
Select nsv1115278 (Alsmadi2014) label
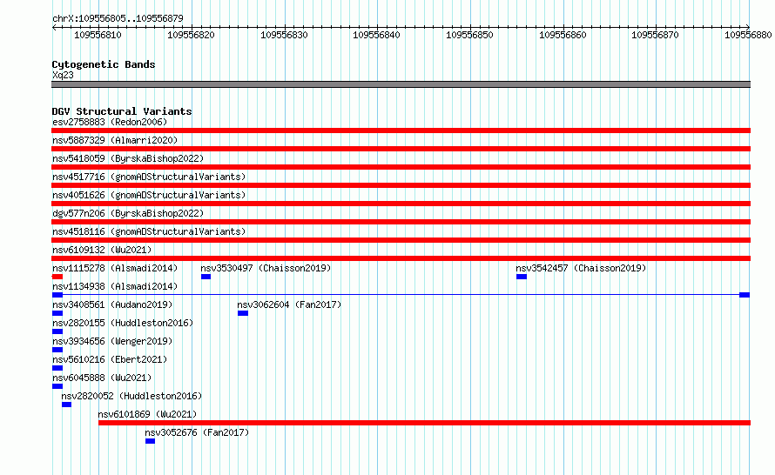point(115,268)
